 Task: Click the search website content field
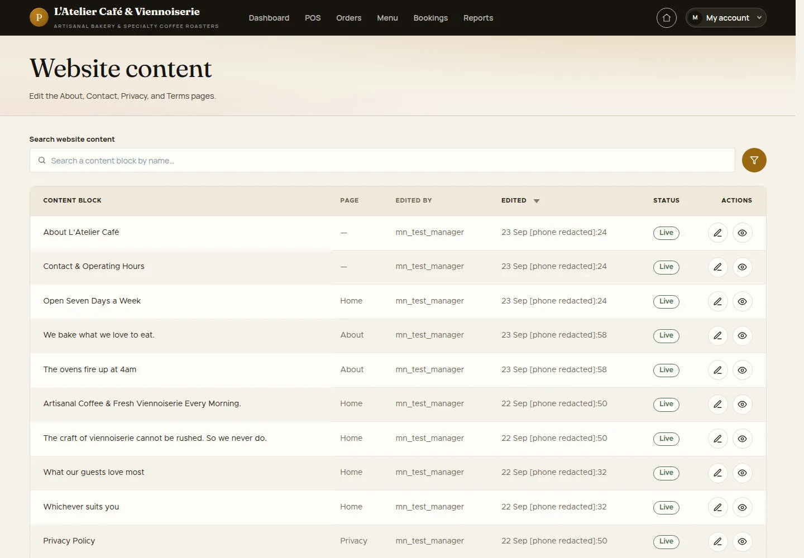point(382,160)
